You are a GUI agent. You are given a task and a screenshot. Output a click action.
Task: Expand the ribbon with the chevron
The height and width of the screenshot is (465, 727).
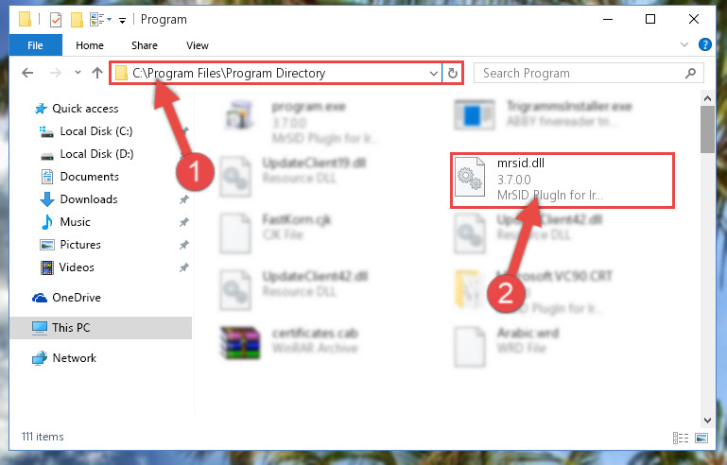[684, 45]
